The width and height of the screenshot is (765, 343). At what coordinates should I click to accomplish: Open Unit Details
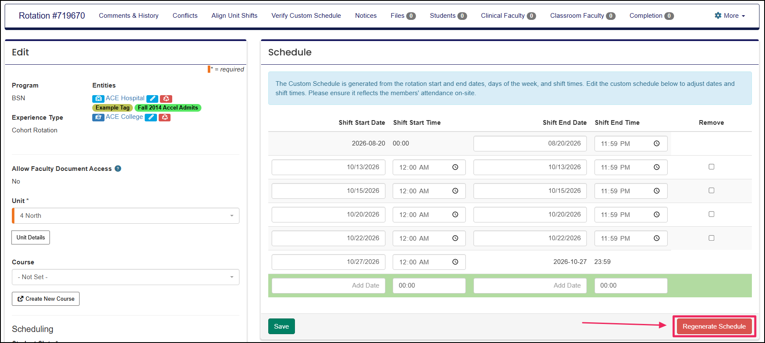click(30, 238)
